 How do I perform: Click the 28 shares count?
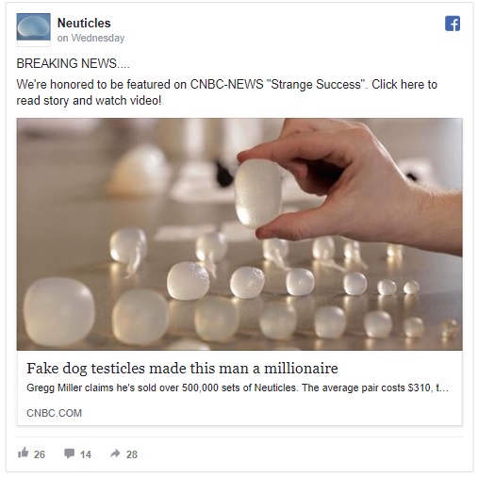click(x=132, y=454)
